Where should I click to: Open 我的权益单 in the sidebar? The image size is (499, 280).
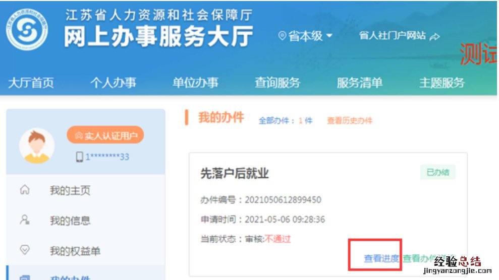tap(75, 251)
